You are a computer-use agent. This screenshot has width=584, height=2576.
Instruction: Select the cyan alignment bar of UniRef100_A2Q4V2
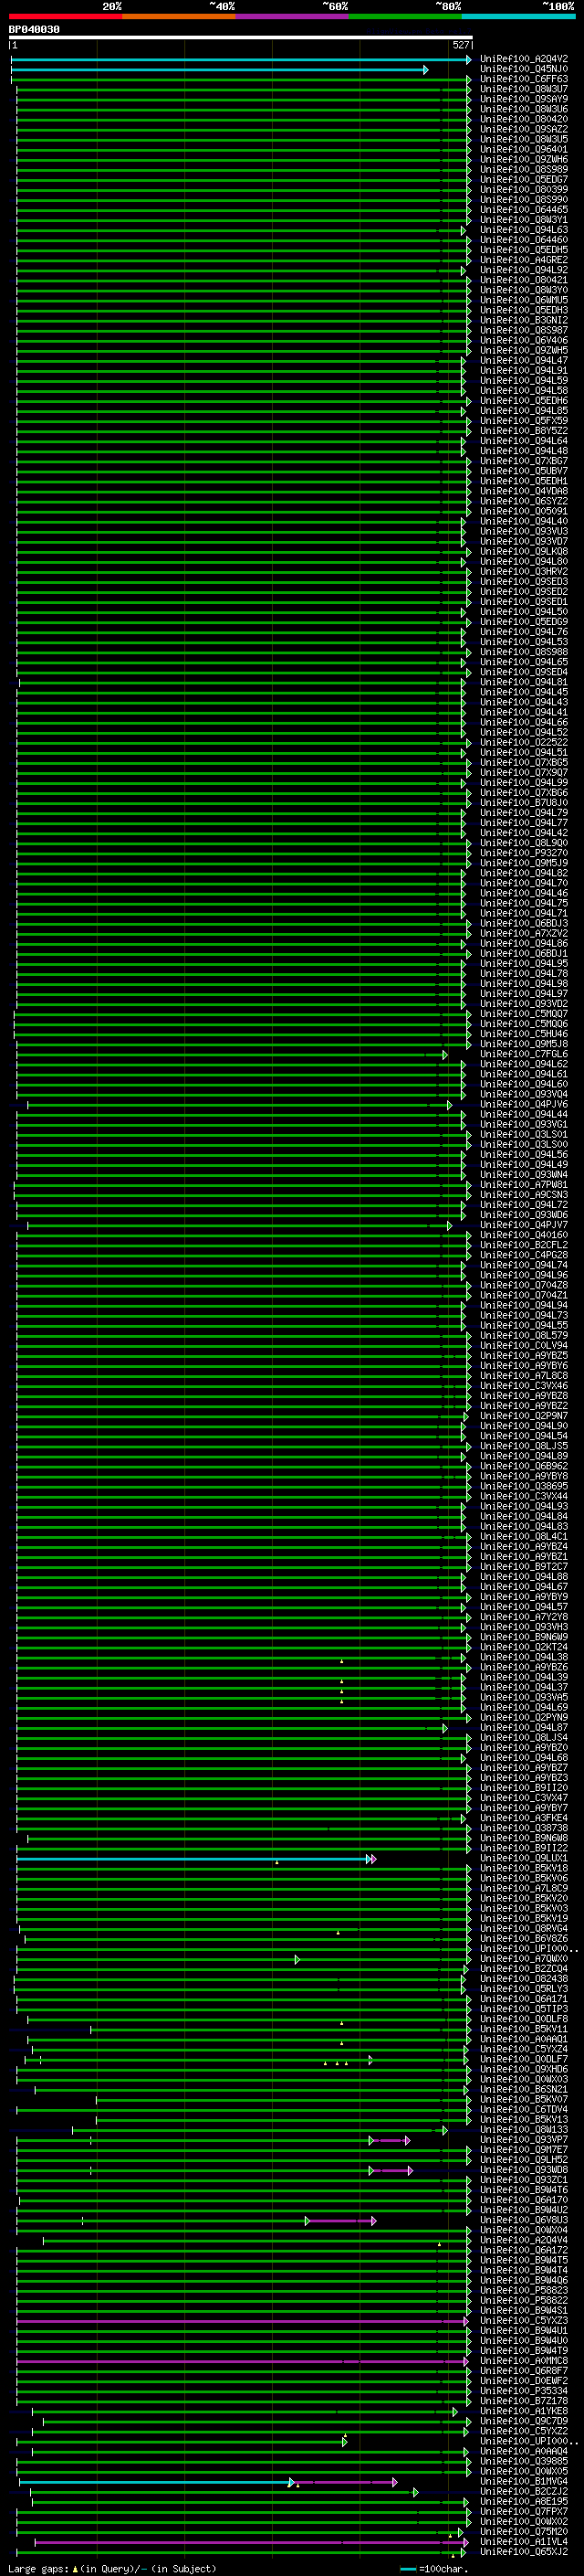tap(242, 60)
